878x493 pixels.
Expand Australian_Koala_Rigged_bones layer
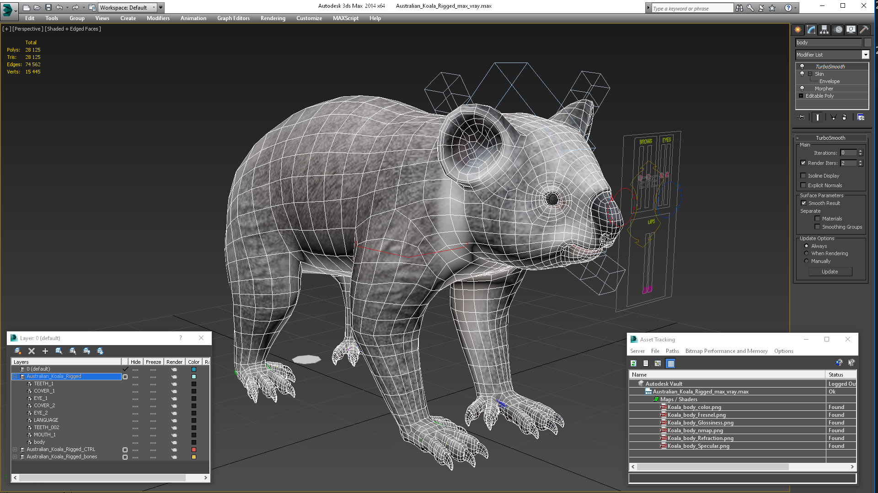click(x=15, y=457)
